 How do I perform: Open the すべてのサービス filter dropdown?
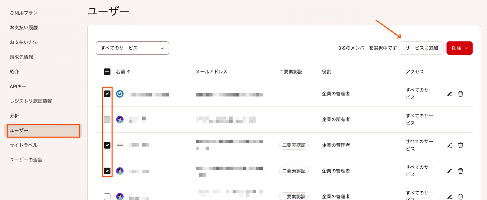pyautogui.click(x=132, y=48)
